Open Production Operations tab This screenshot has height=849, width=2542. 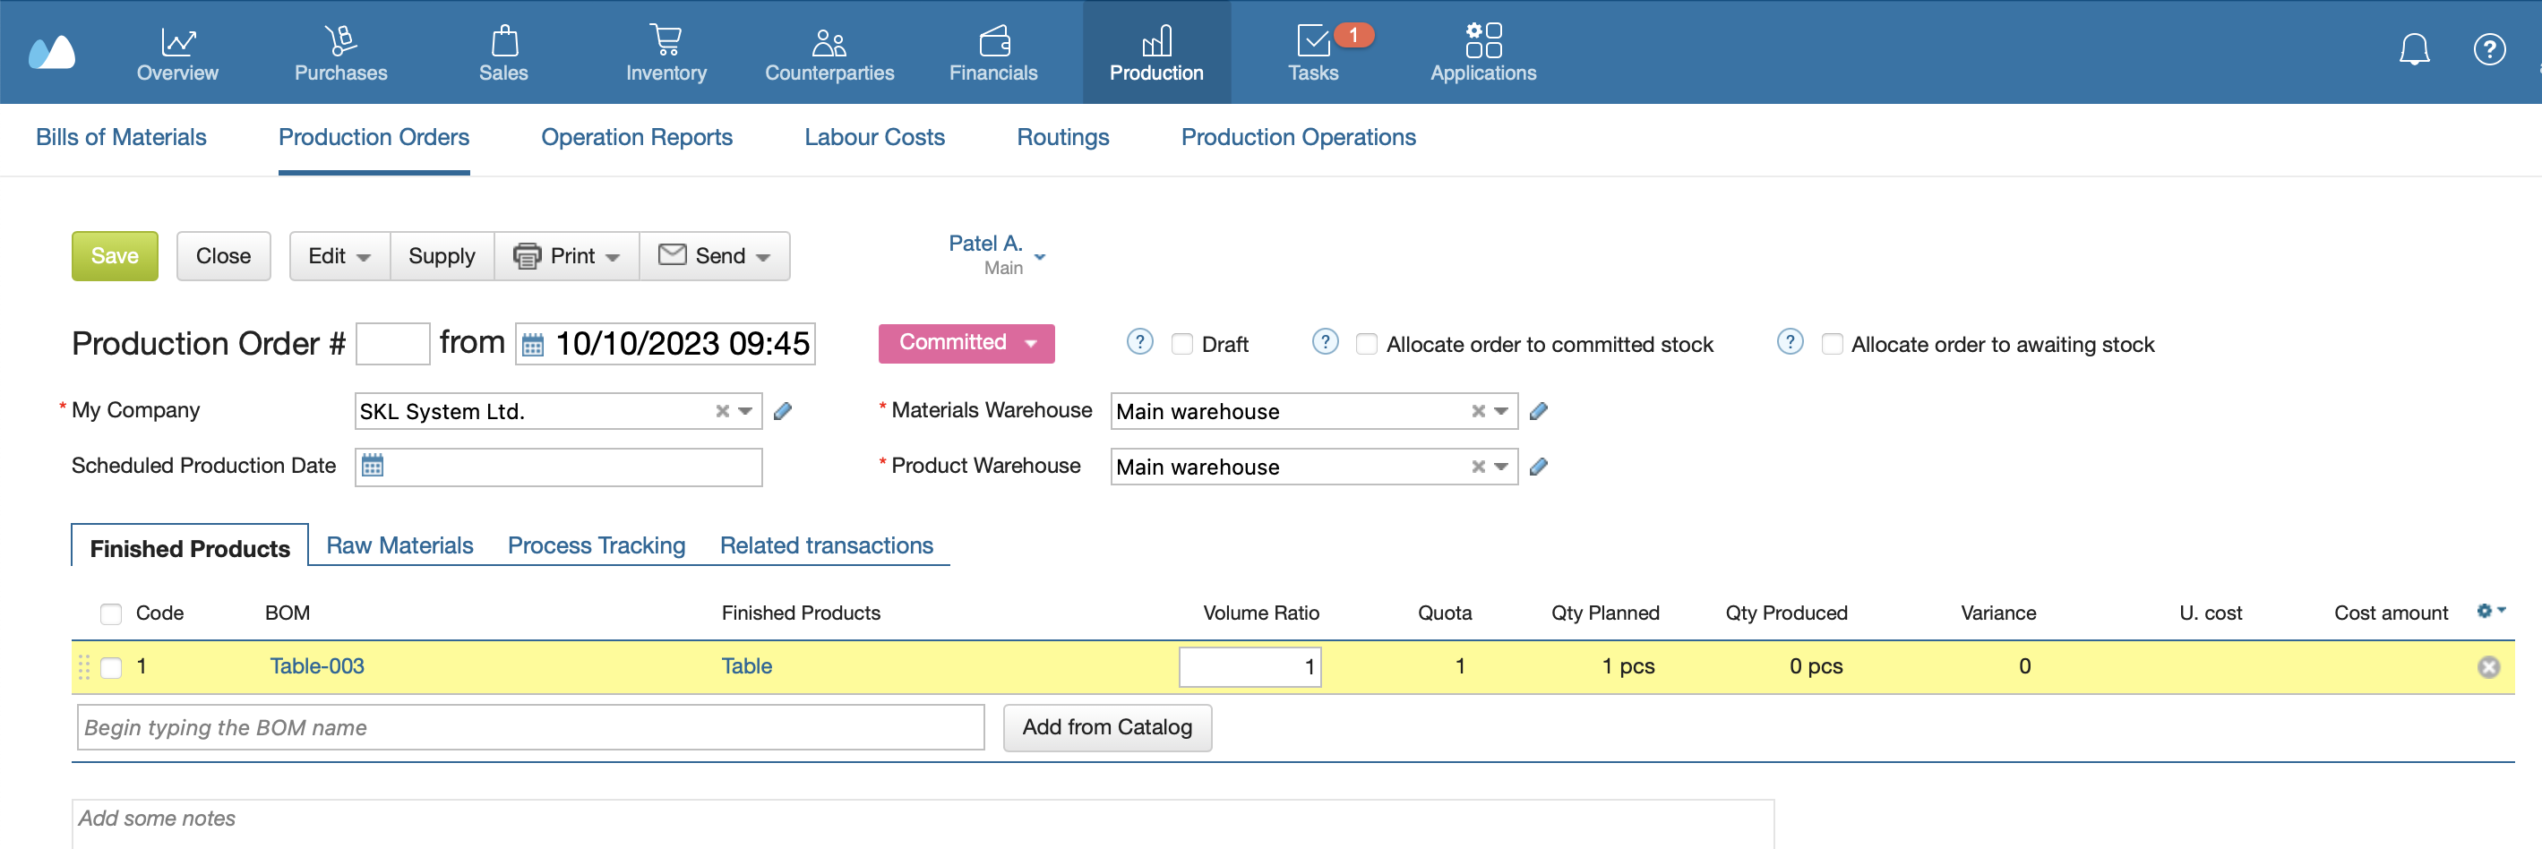[x=1298, y=137]
